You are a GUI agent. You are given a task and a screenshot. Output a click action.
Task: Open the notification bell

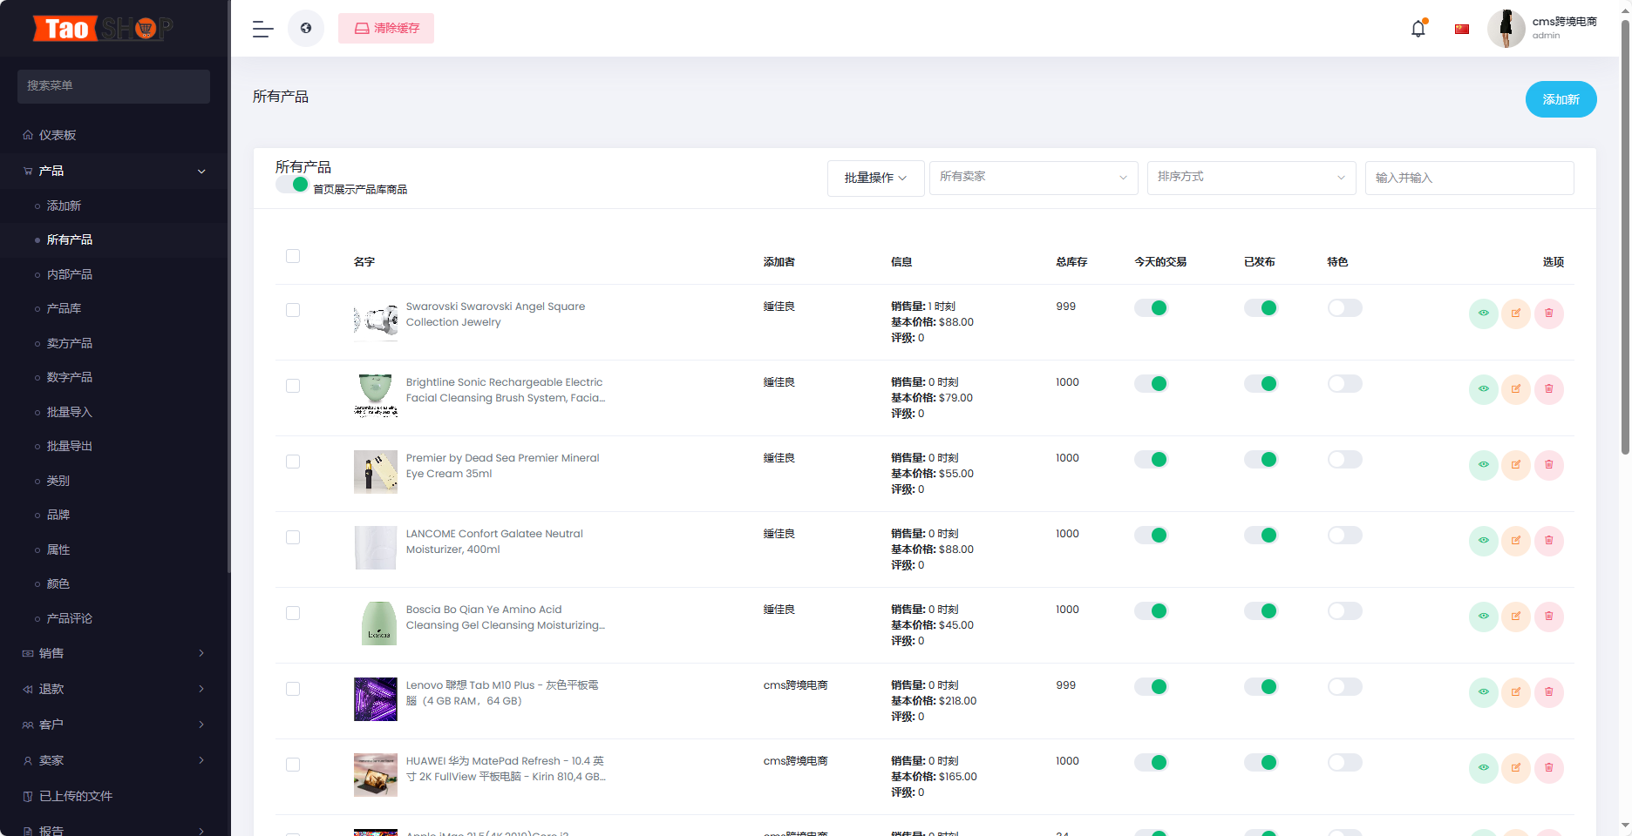tap(1418, 29)
